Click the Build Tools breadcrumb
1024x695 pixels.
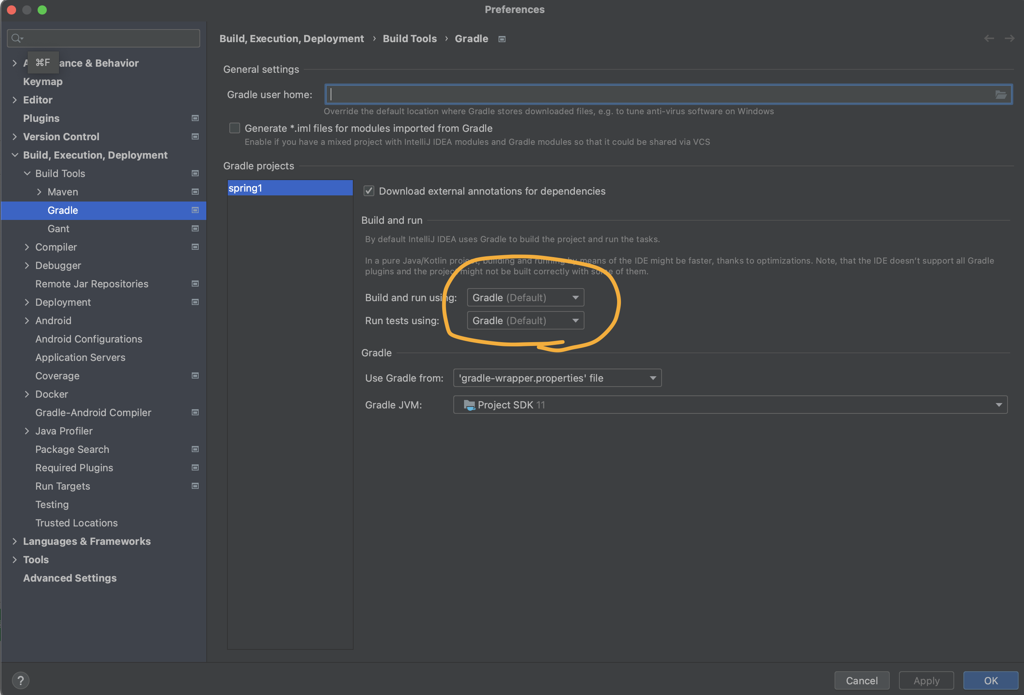410,39
